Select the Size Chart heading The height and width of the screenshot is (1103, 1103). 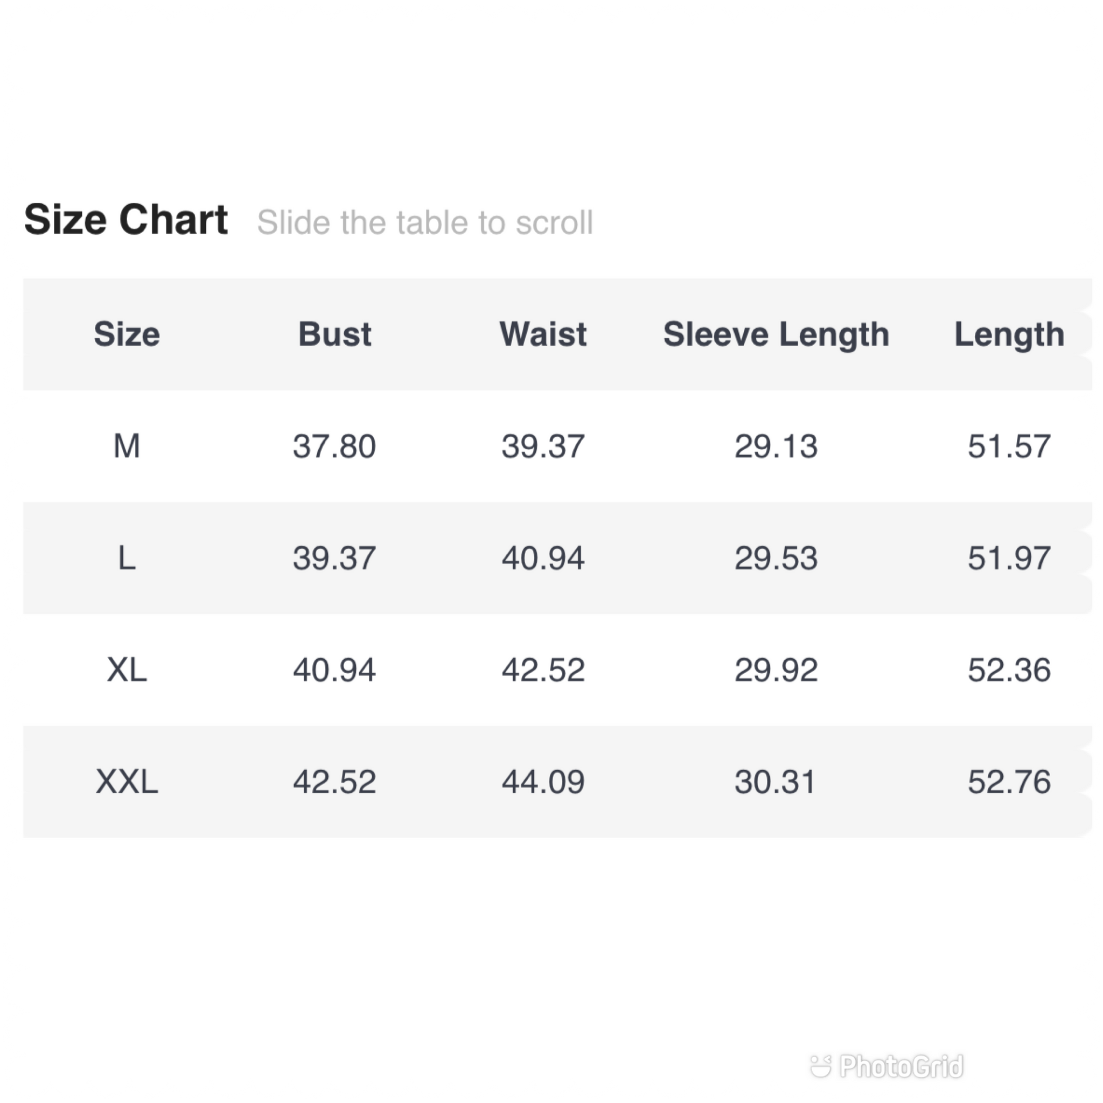(126, 220)
